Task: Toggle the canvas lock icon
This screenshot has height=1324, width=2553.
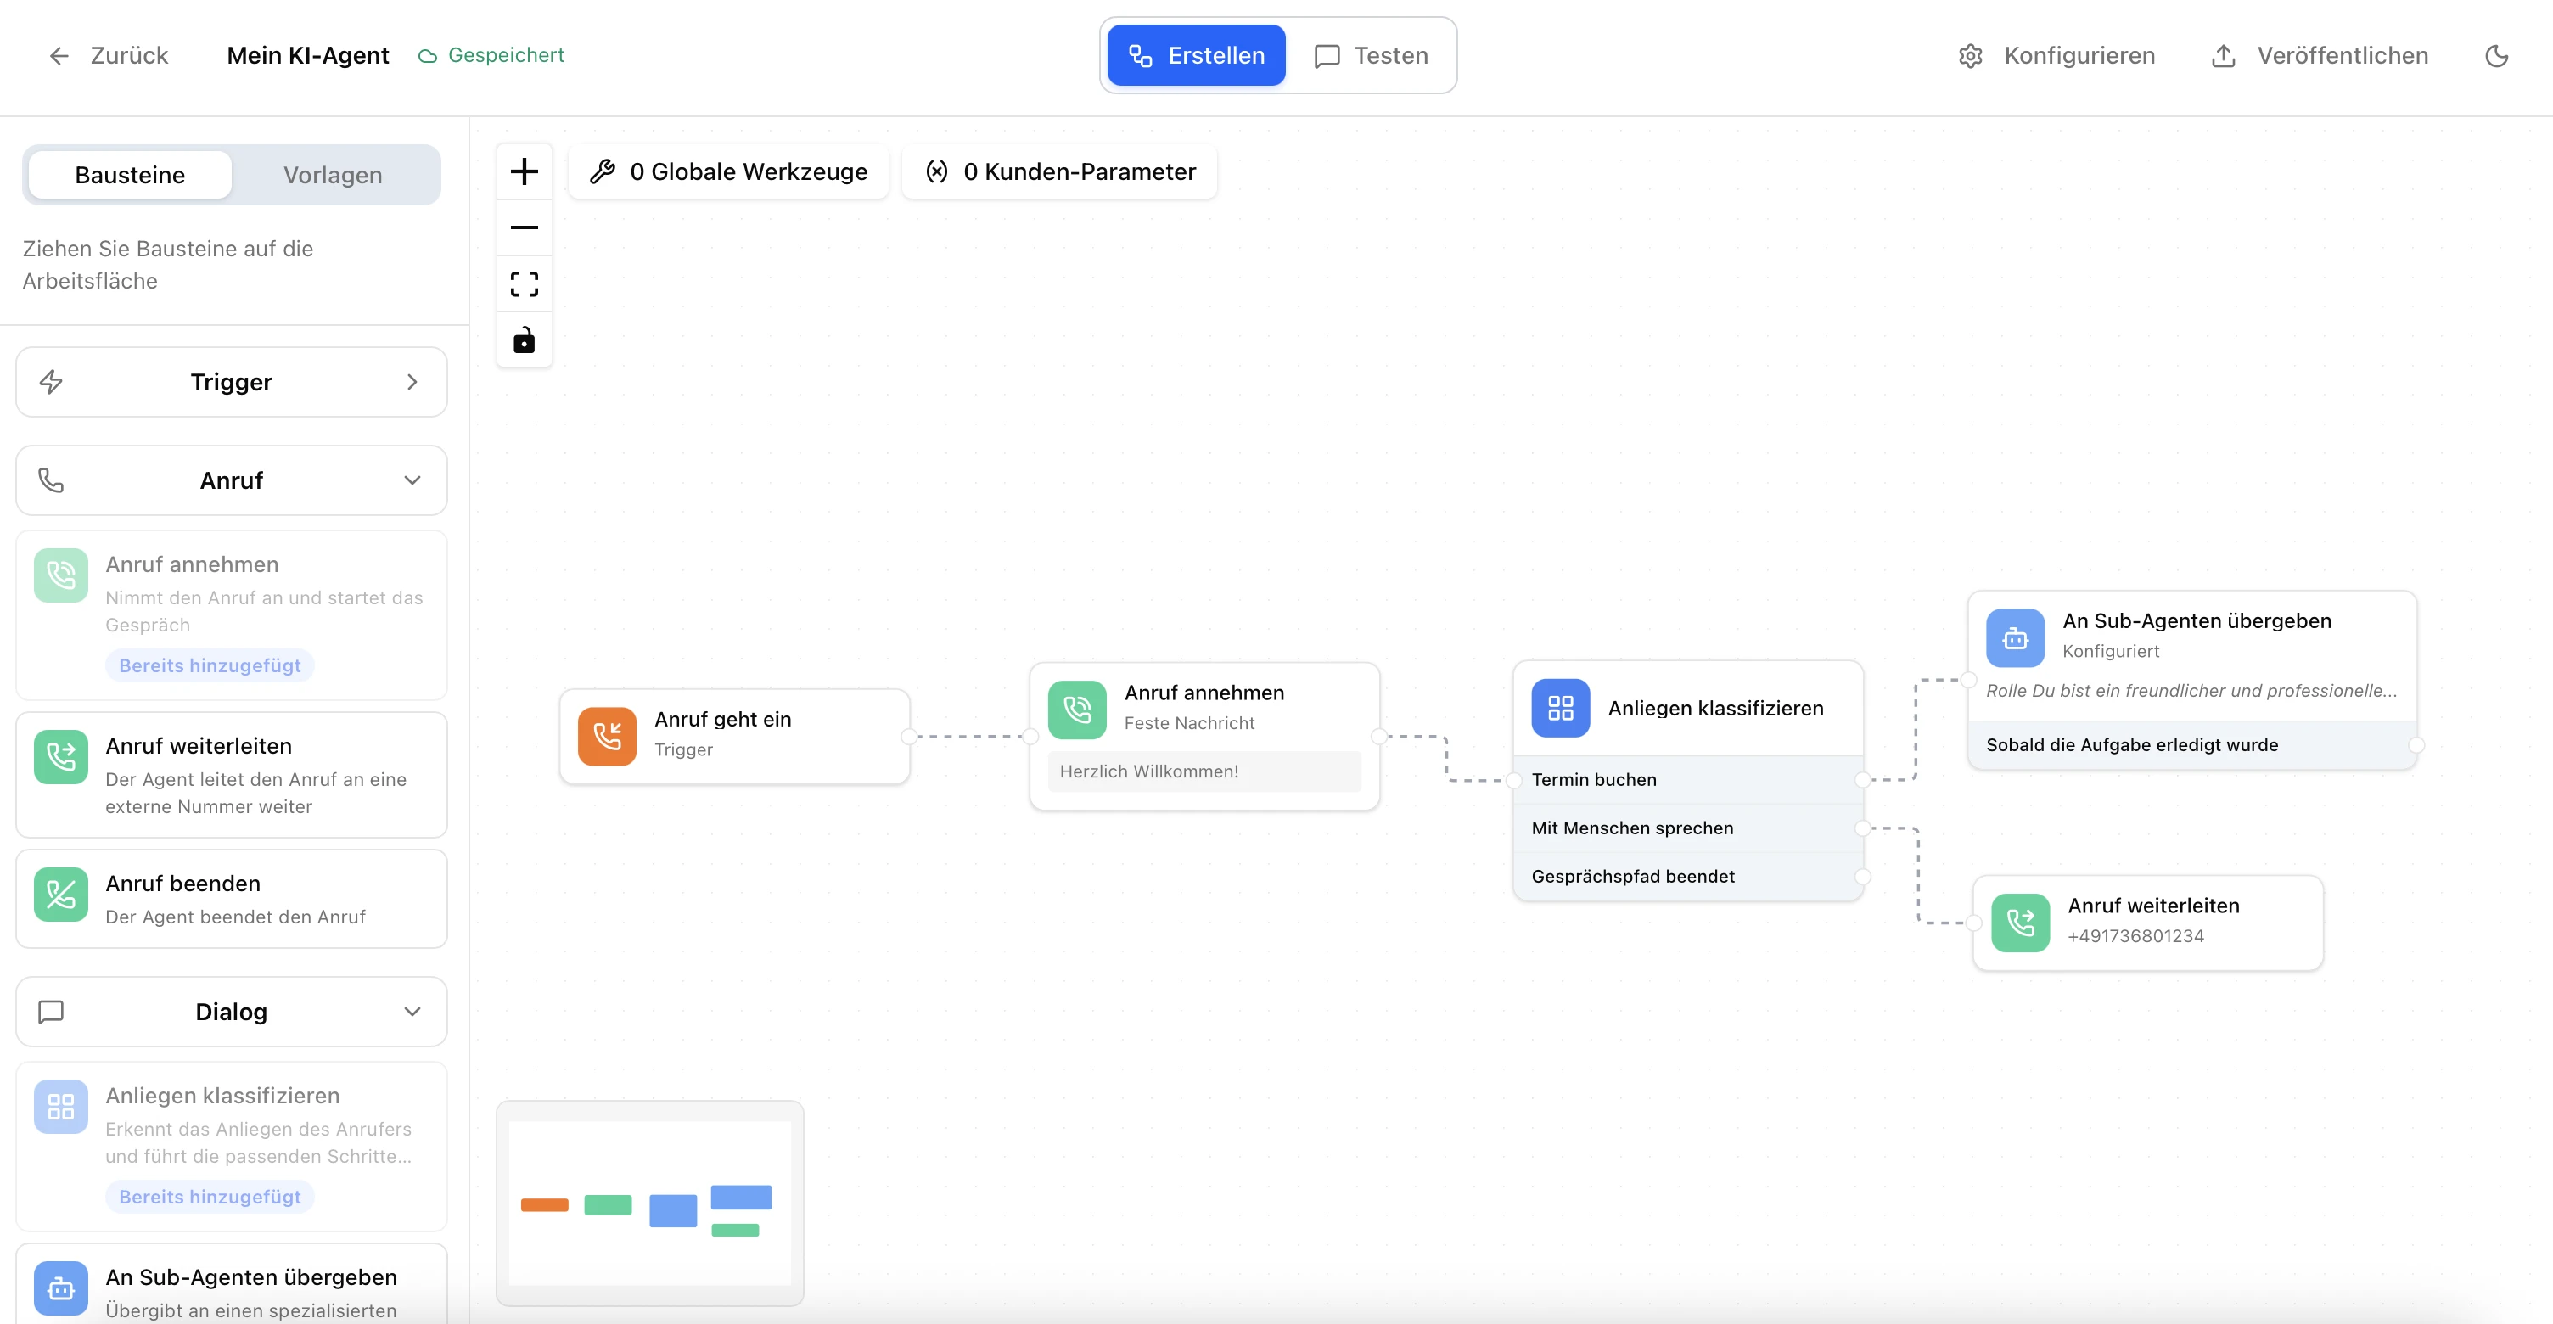Action: pyautogui.click(x=525, y=340)
